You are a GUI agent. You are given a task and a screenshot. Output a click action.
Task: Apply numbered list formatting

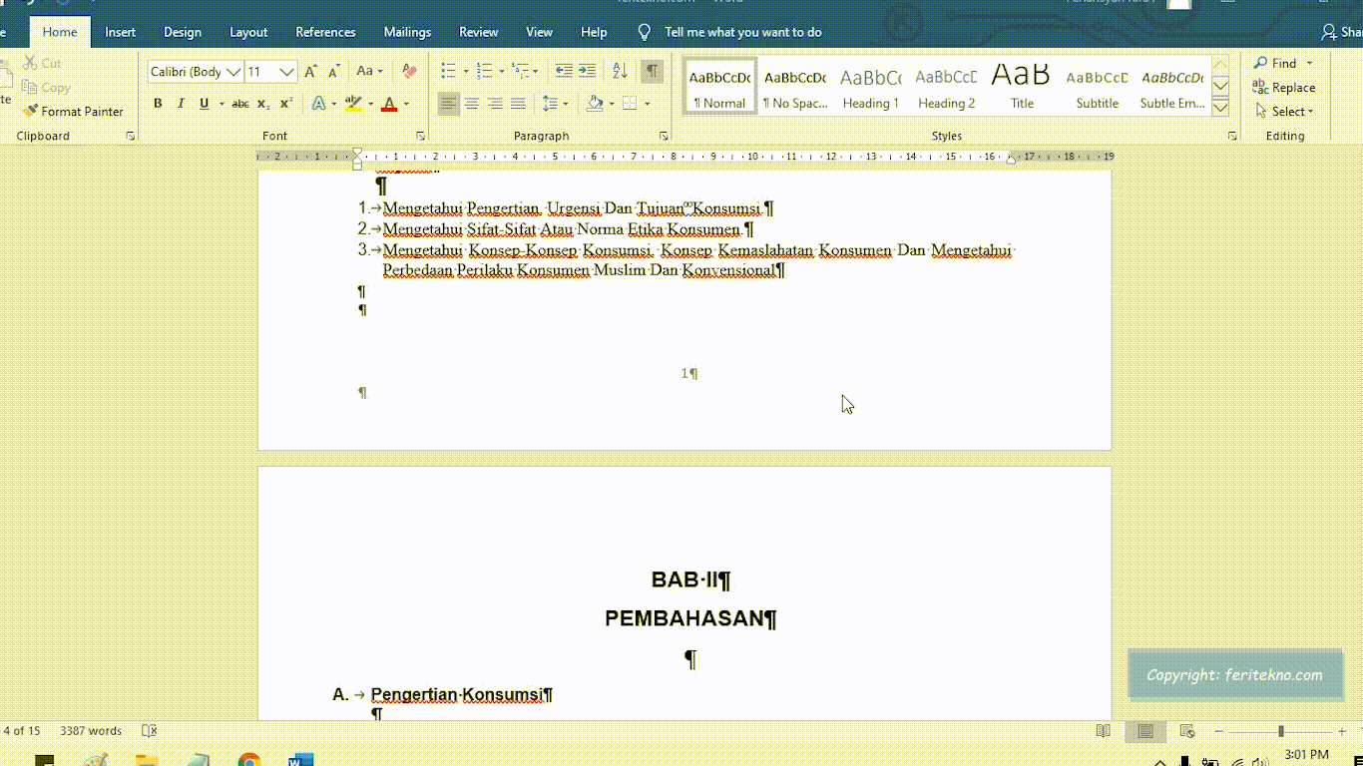pyautogui.click(x=484, y=72)
